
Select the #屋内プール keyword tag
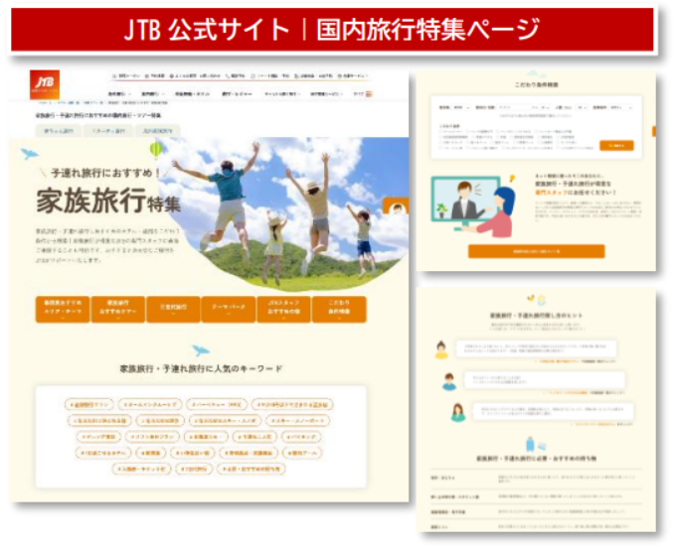pos(302,453)
